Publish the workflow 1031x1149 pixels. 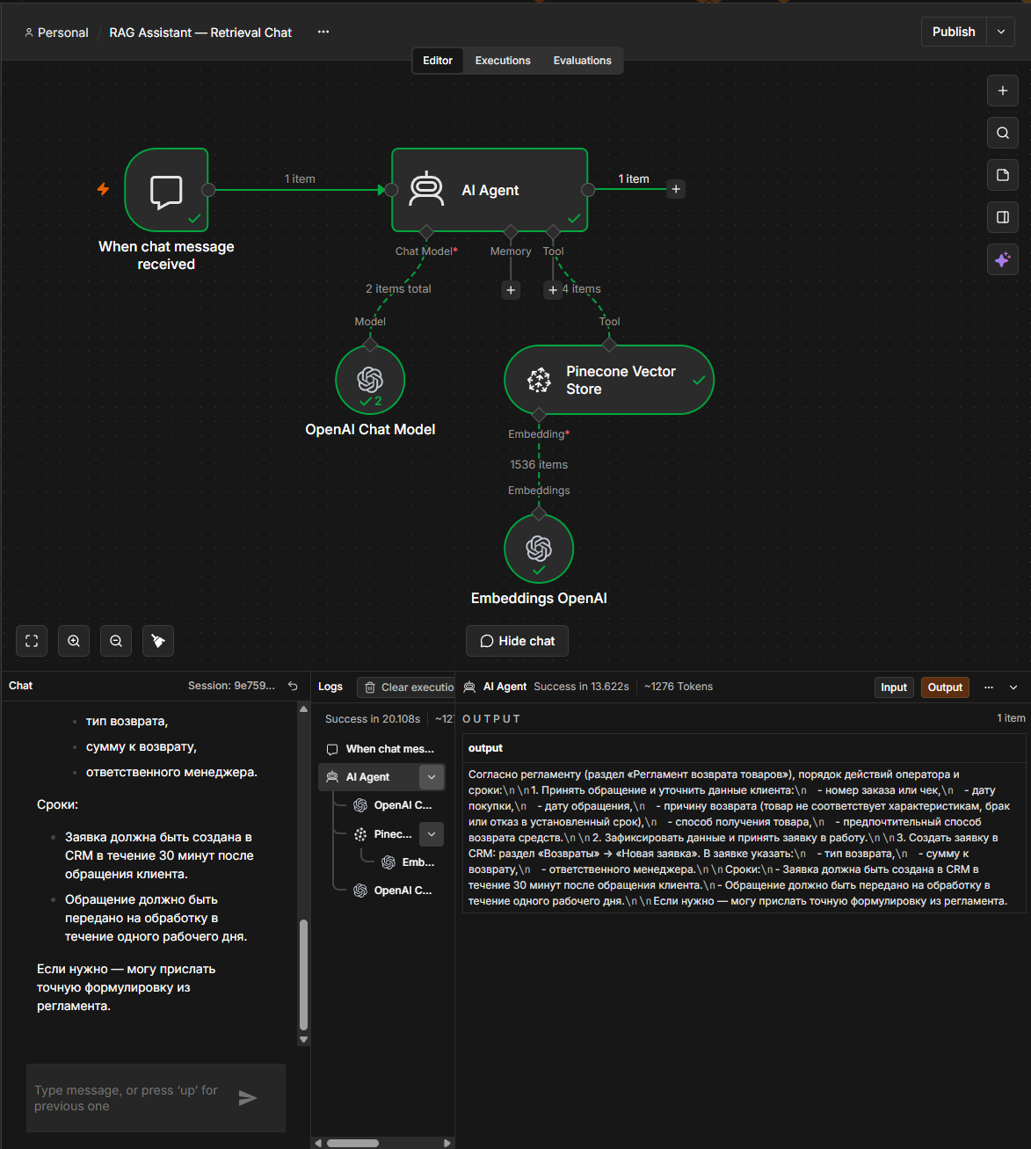coord(954,32)
